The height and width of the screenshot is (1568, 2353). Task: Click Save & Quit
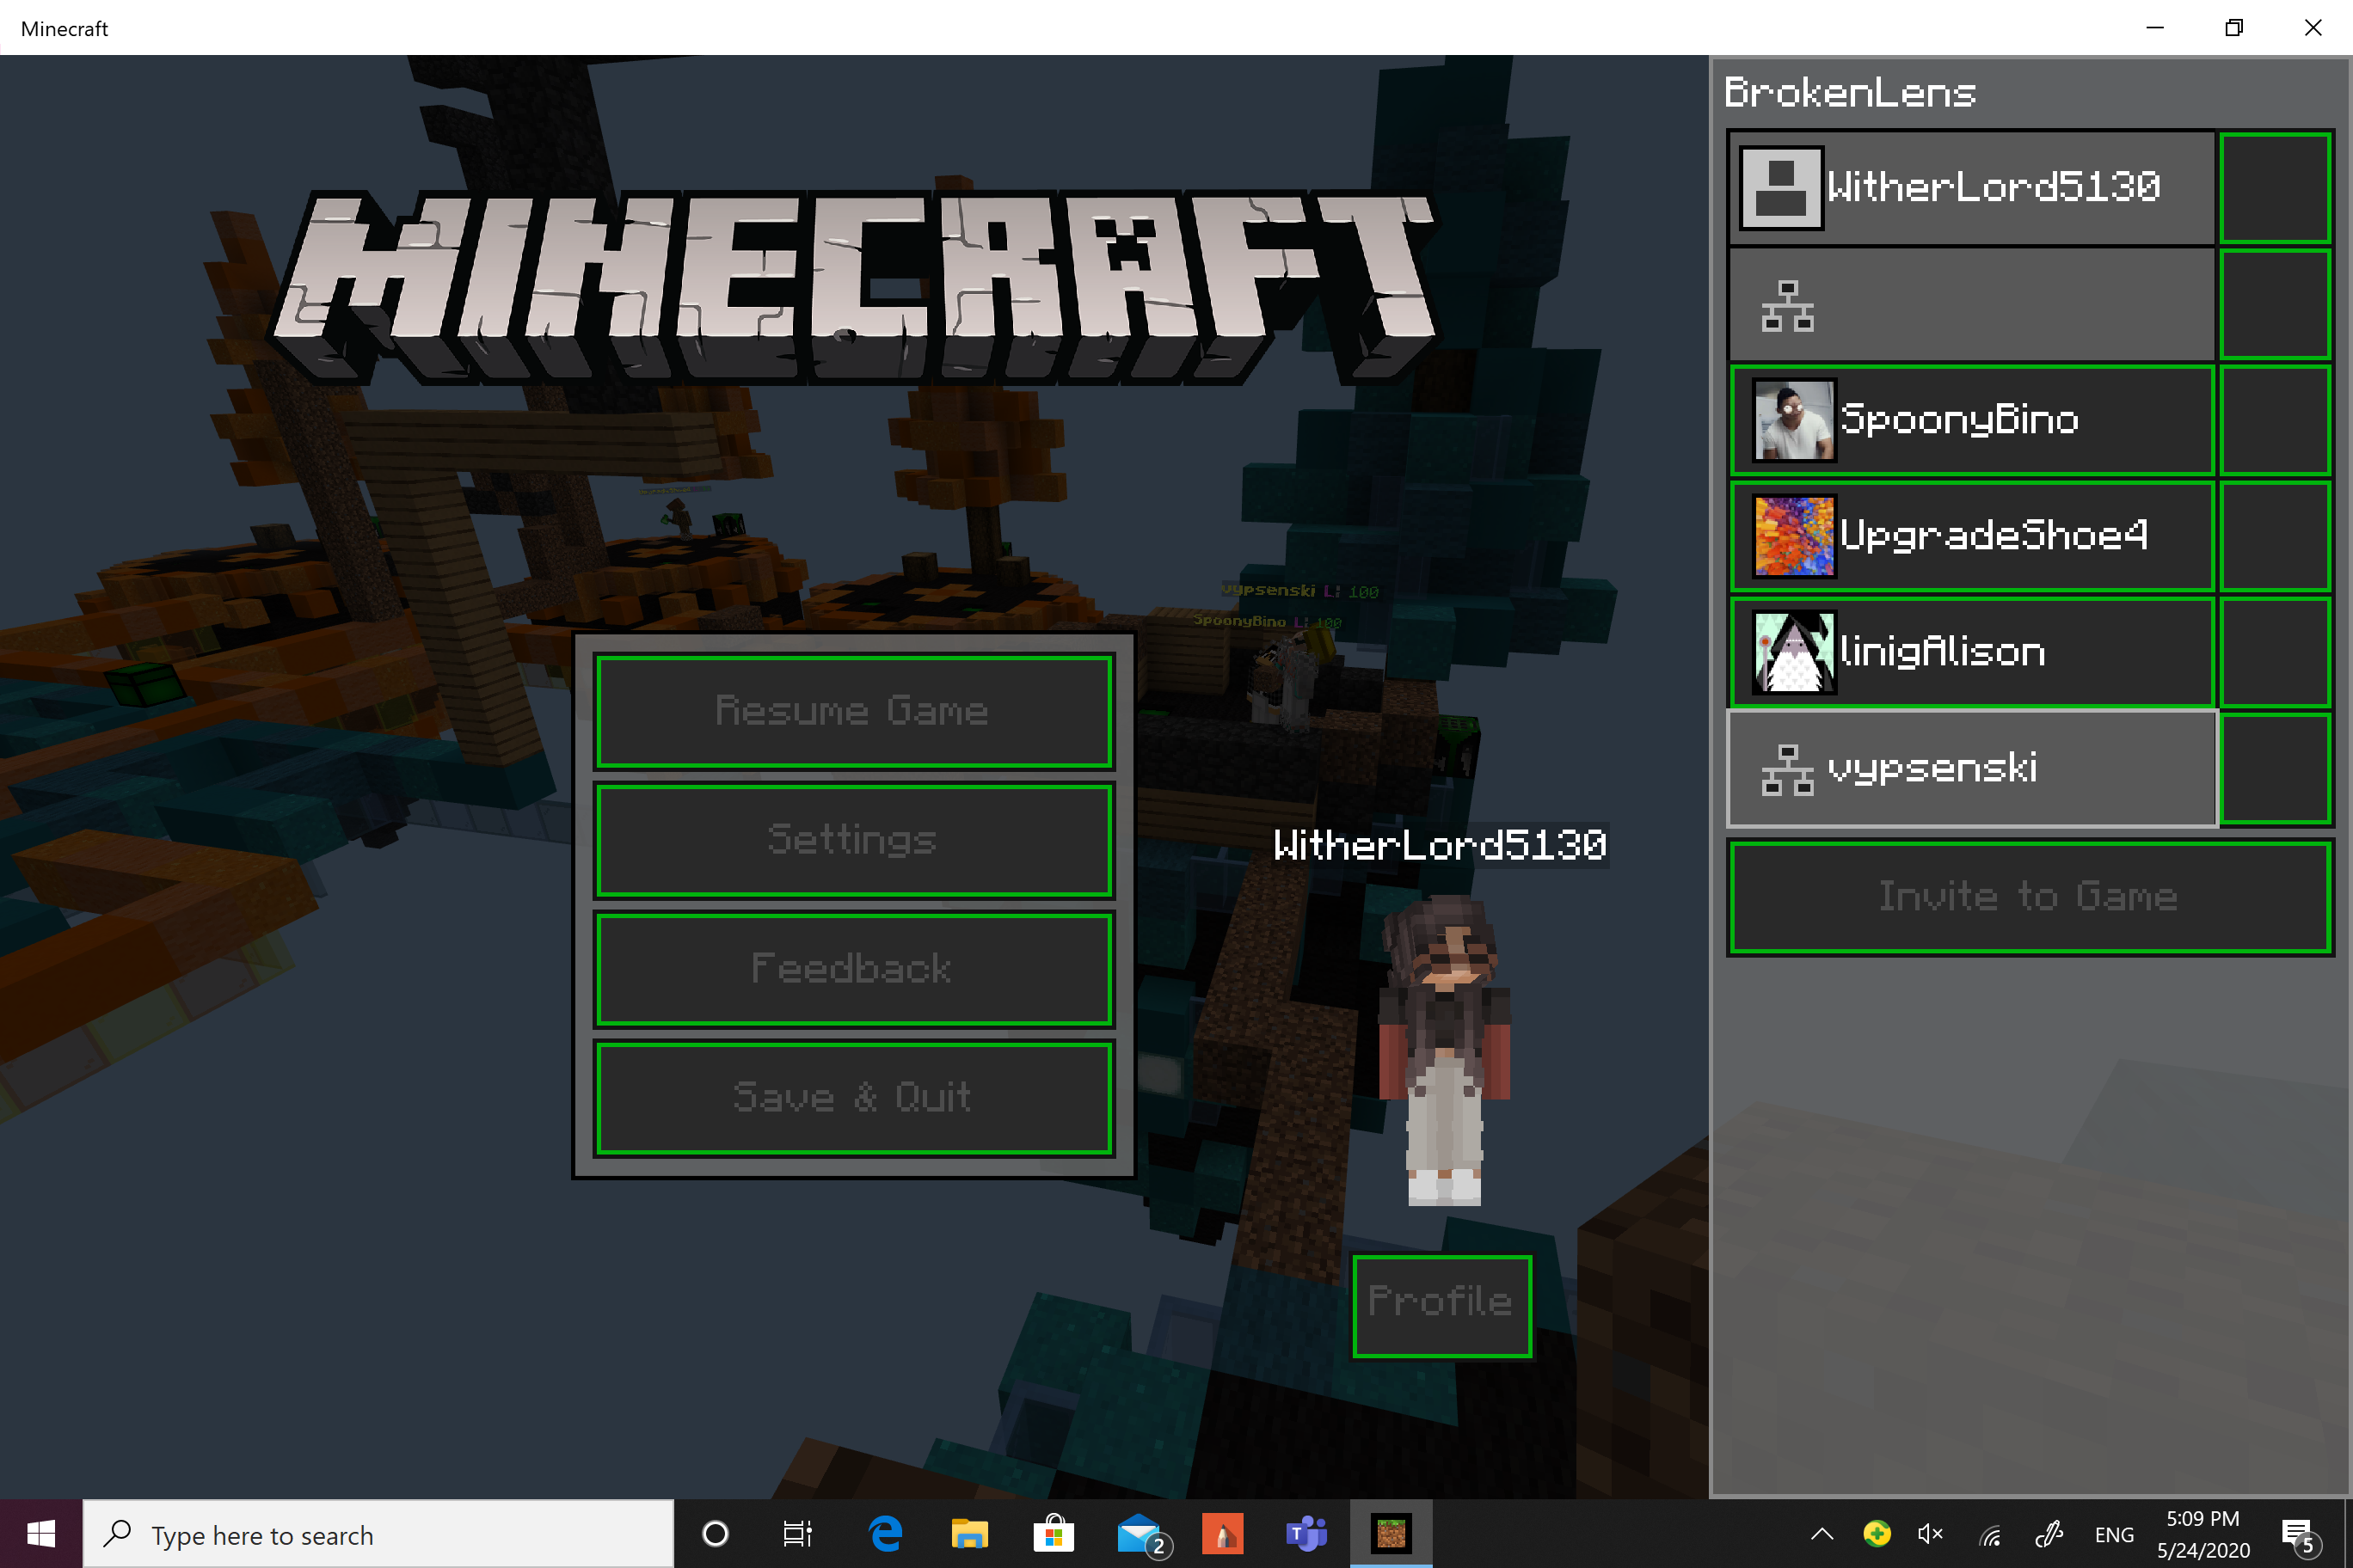tap(853, 1097)
